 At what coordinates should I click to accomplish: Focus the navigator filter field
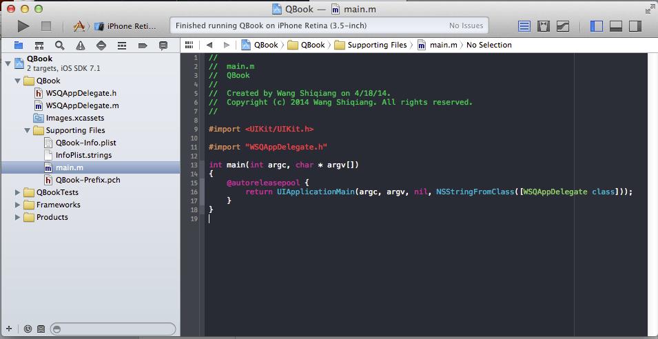click(113, 329)
